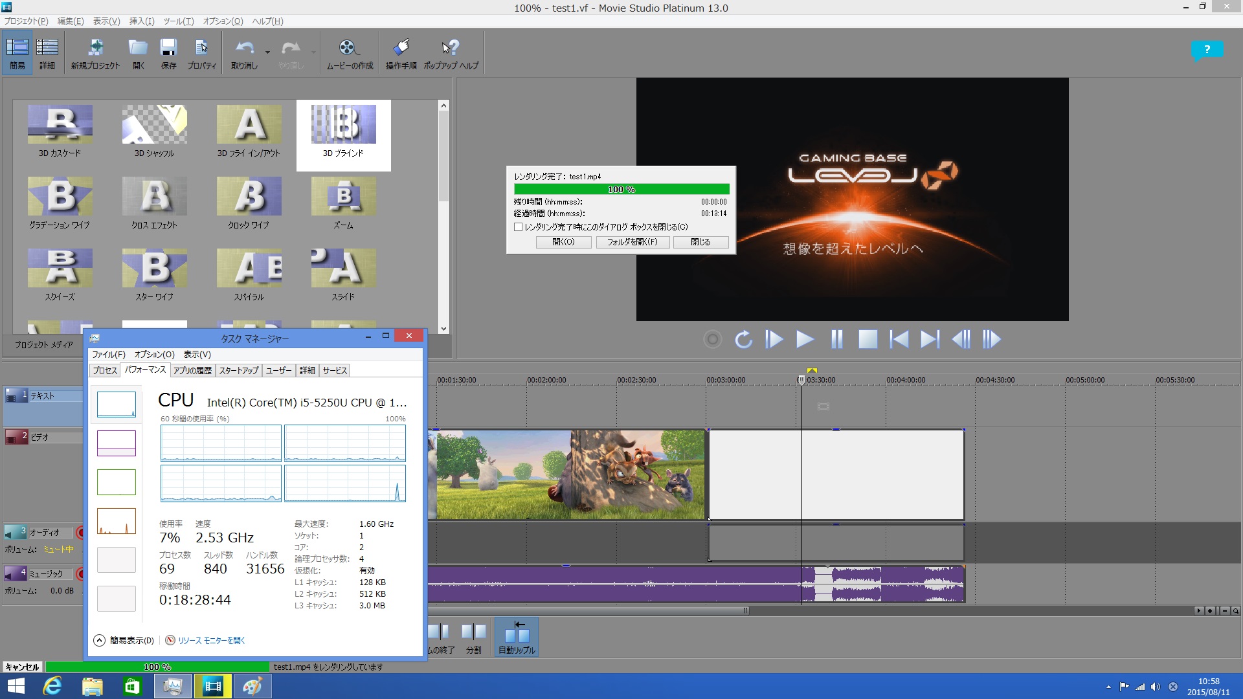
Task: Open the オプション(O) menu in Movie Studio
Action: pyautogui.click(x=223, y=21)
